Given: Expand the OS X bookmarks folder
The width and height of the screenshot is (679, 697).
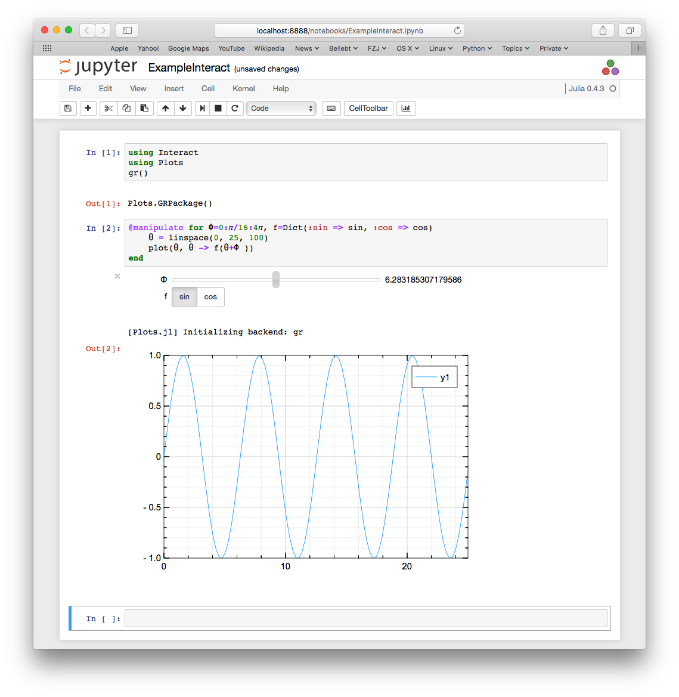Looking at the screenshot, I should [408, 48].
